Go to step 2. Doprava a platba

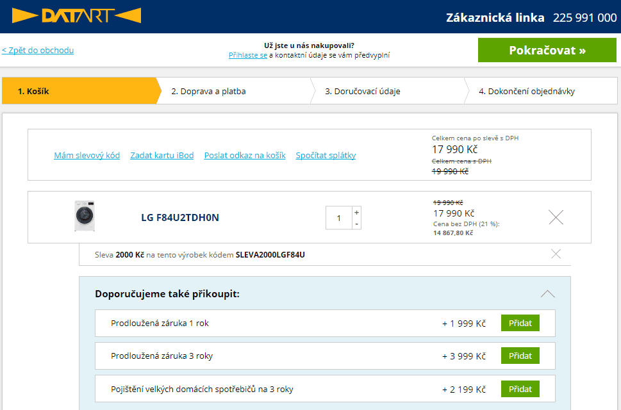(234, 91)
